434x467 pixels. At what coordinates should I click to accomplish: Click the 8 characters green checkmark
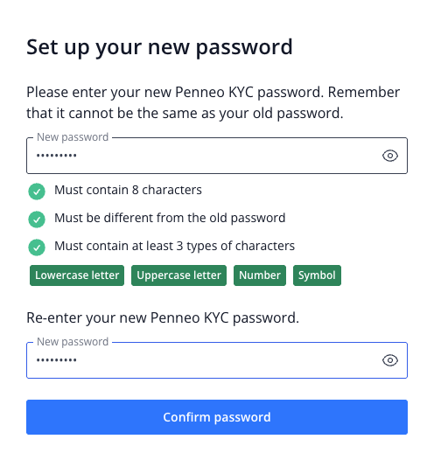pyautogui.click(x=37, y=192)
